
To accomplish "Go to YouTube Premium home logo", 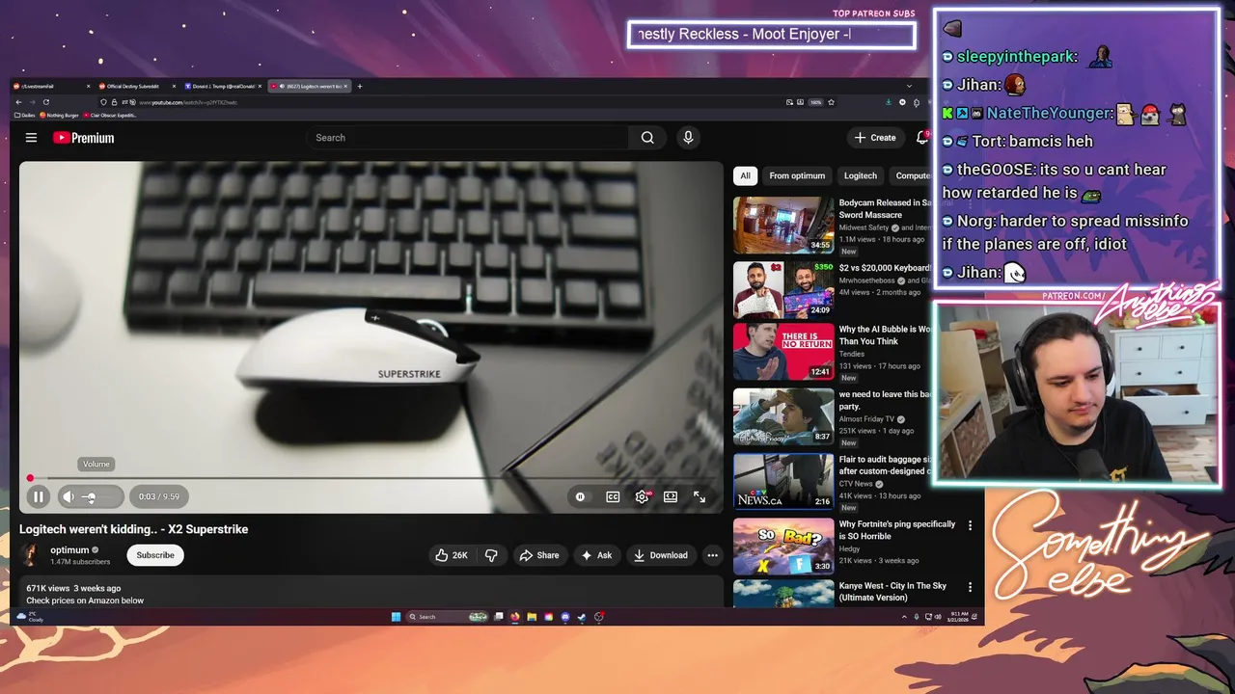I will pyautogui.click(x=83, y=138).
